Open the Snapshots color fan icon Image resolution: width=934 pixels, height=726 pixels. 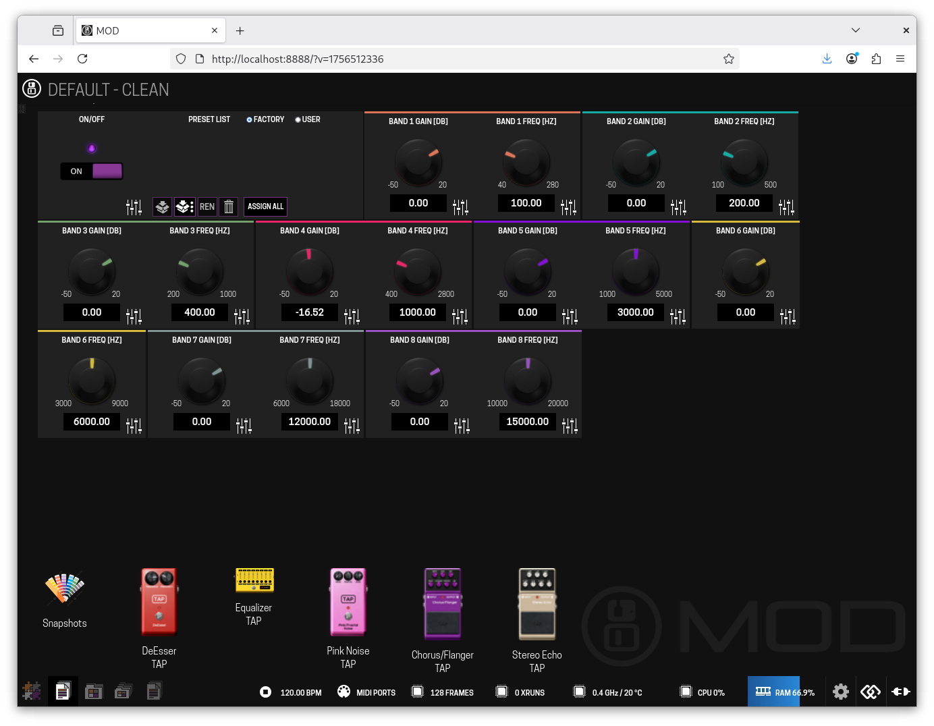65,588
